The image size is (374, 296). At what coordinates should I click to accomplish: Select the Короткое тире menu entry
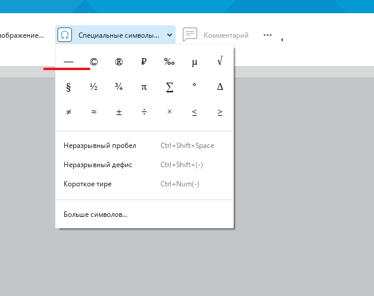(x=88, y=184)
